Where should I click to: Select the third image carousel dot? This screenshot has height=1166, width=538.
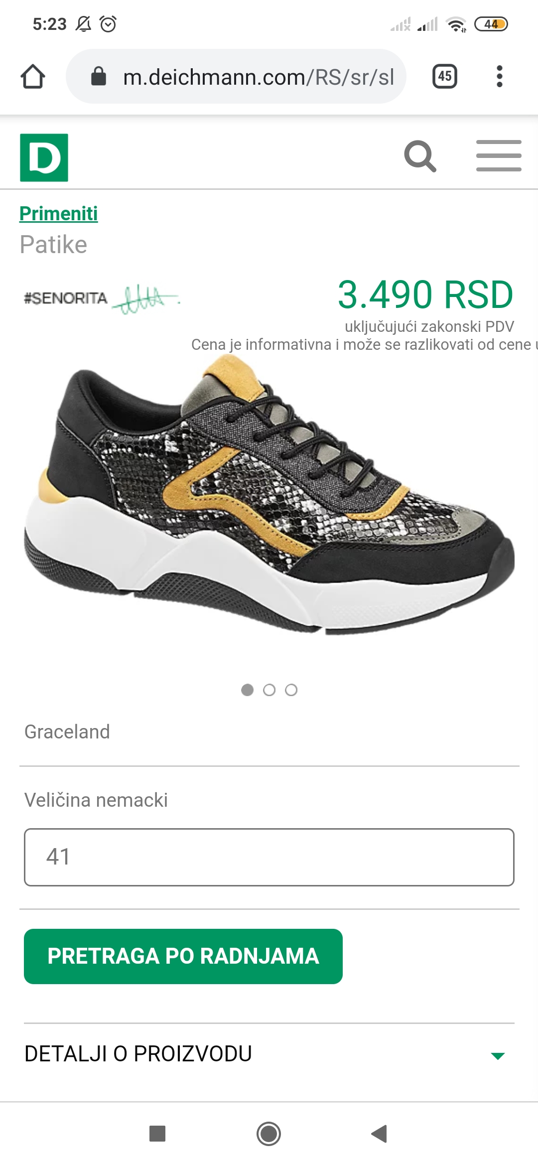pyautogui.click(x=291, y=690)
